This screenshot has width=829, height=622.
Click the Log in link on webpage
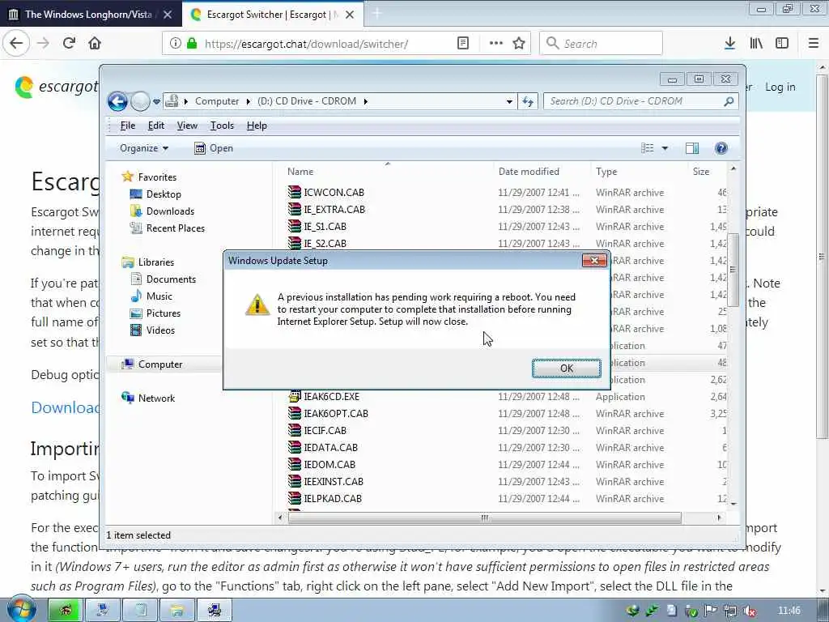point(780,87)
